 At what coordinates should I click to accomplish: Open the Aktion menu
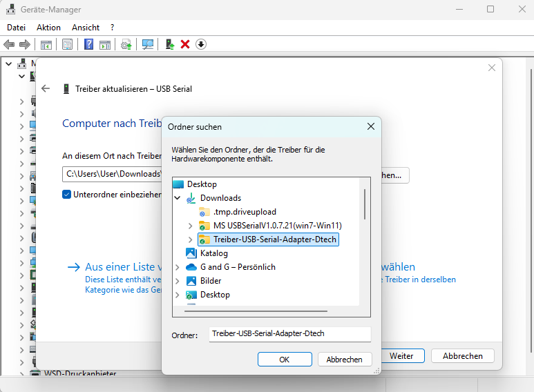coord(48,28)
